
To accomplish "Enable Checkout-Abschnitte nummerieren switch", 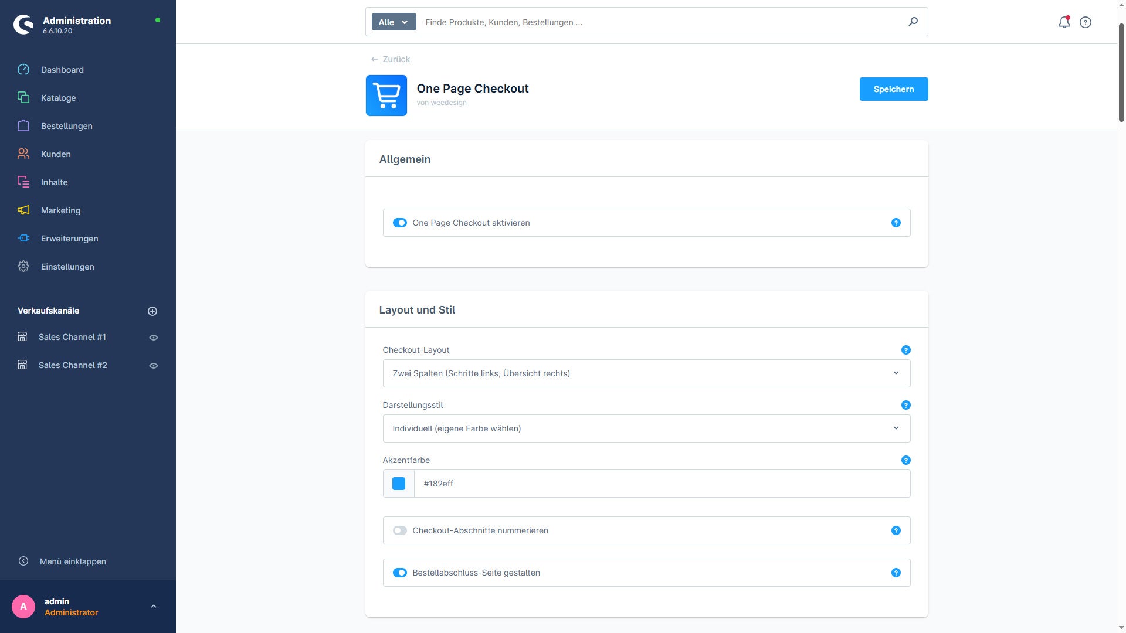I will [399, 530].
